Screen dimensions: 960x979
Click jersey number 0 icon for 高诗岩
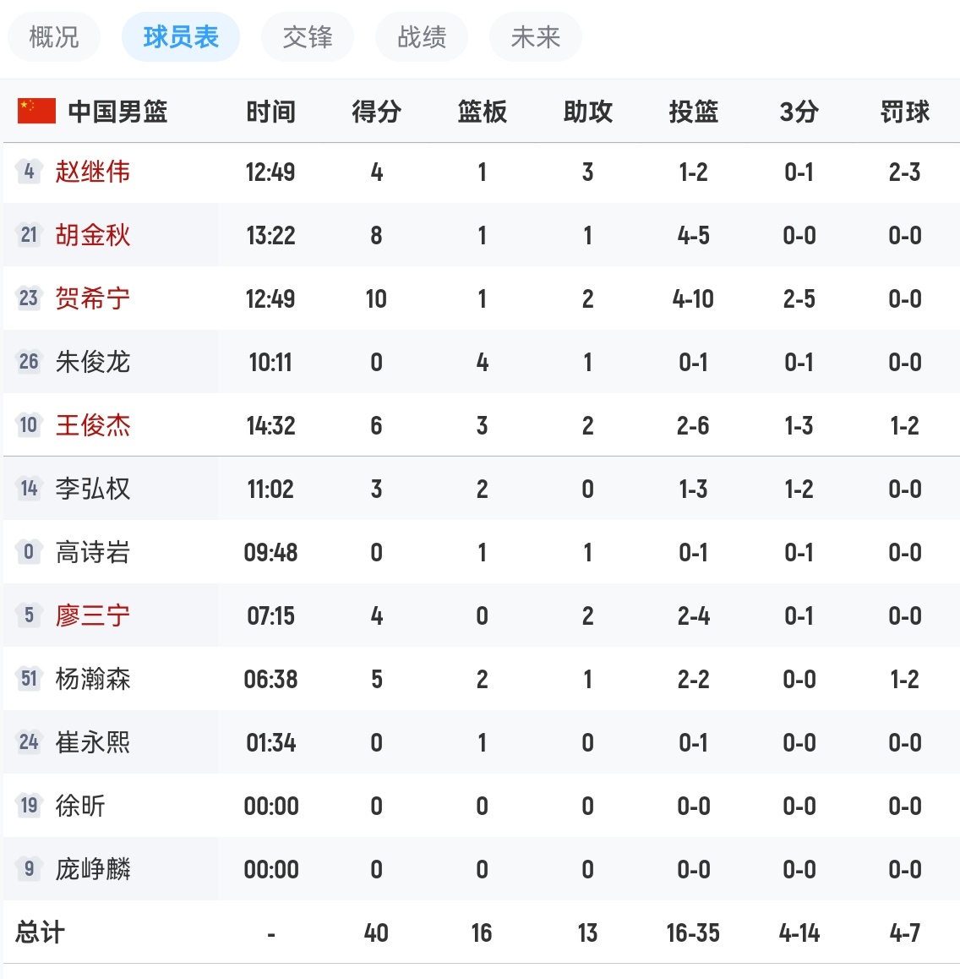click(29, 551)
